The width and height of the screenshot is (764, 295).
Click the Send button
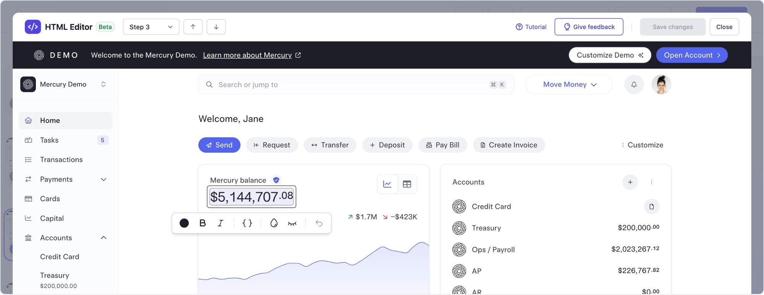219,145
